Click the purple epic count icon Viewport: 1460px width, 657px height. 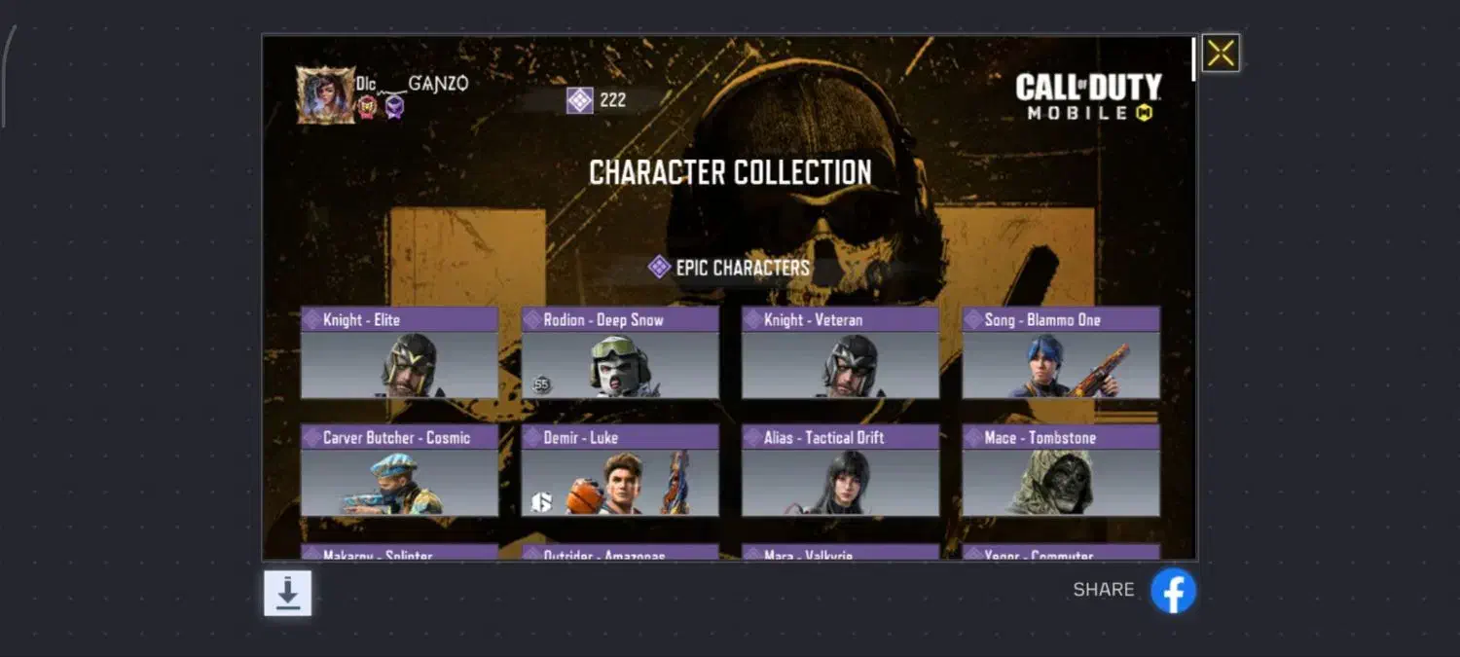[580, 100]
